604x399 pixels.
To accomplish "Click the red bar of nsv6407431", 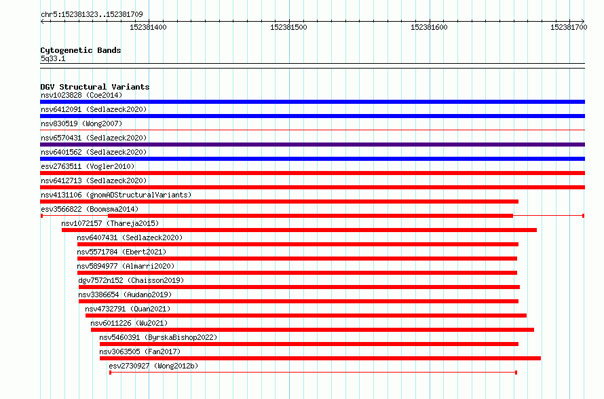I will point(298,244).
